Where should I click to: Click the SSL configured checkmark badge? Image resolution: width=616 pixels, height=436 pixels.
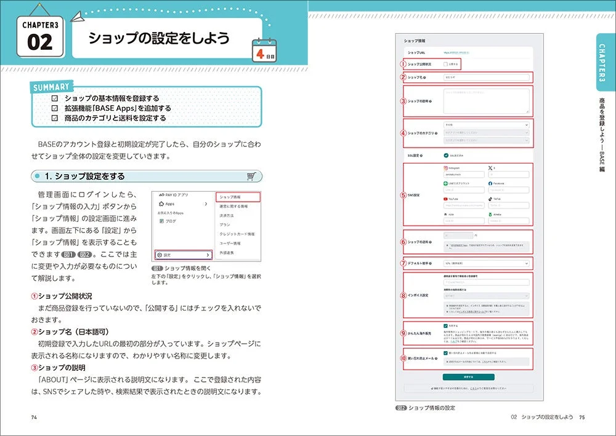pos(446,155)
